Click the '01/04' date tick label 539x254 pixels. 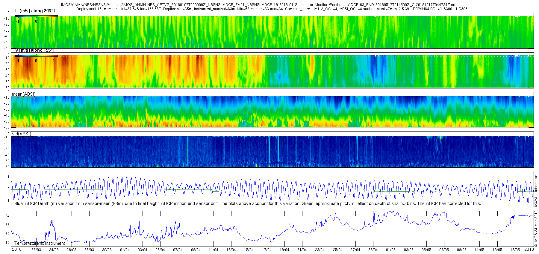125,250
